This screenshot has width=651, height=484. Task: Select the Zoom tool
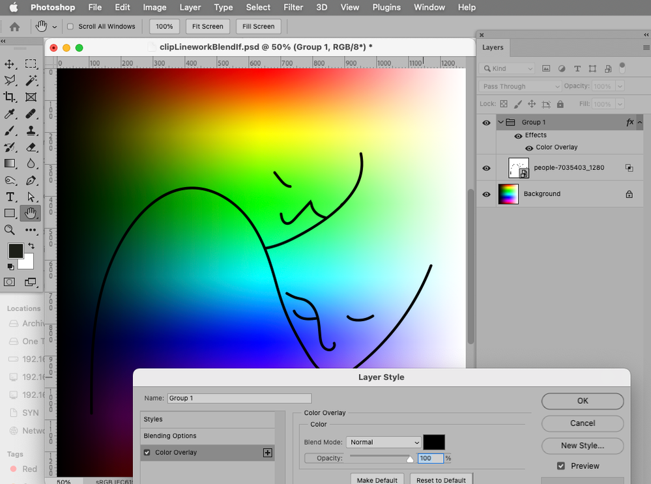10,230
